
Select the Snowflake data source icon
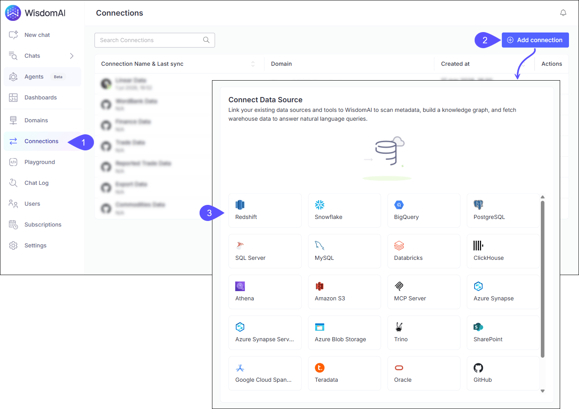pyautogui.click(x=320, y=205)
